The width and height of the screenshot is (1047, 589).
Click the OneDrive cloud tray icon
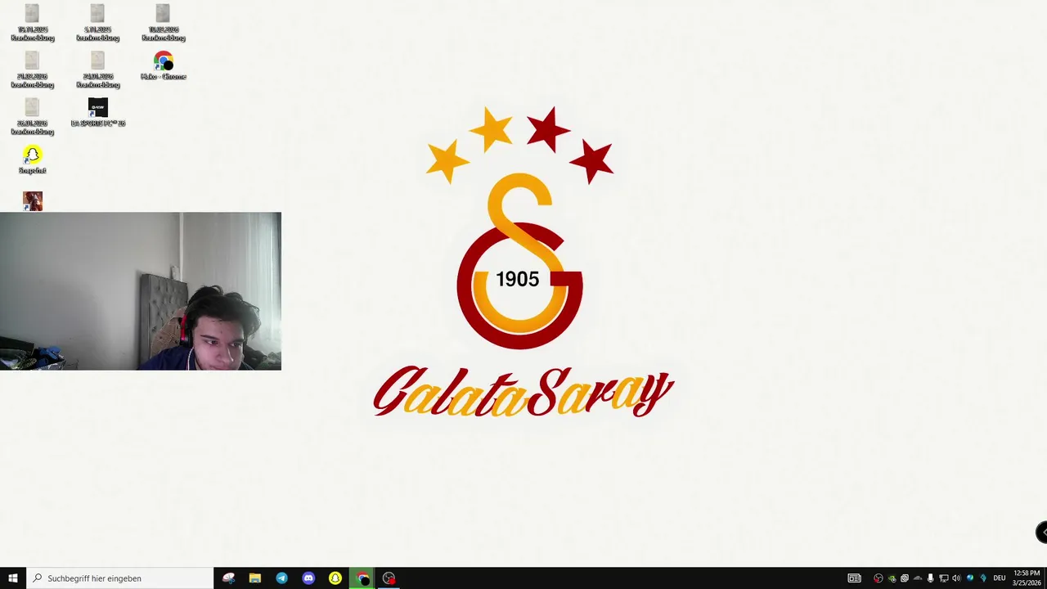click(918, 578)
